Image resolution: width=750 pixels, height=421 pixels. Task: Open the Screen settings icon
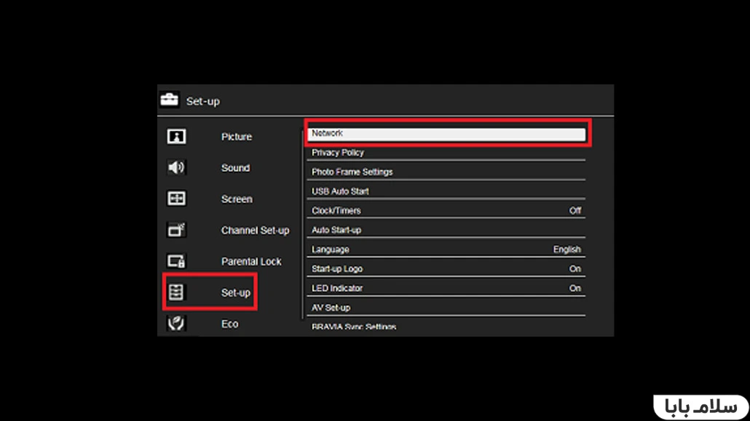coord(176,199)
